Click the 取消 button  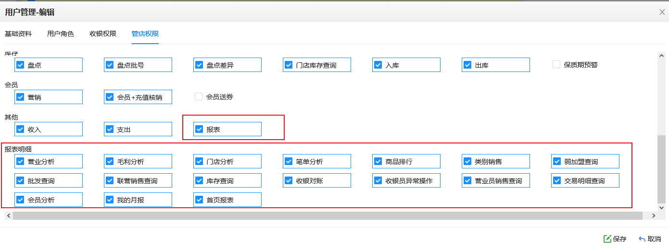click(x=650, y=239)
